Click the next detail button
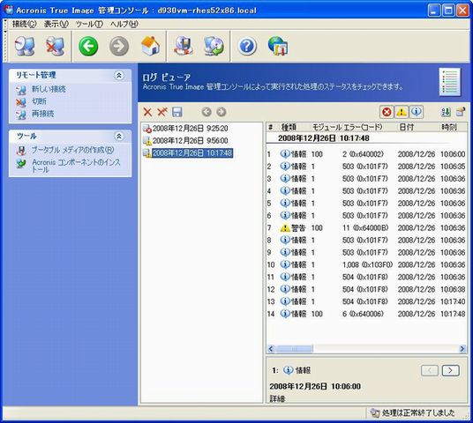Viewport: 473px width, 423px height. (x=451, y=371)
